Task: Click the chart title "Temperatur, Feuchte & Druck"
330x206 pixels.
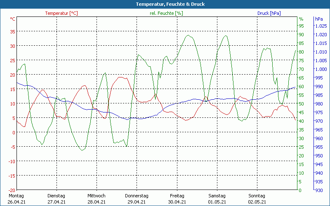Action: (x=170, y=4)
